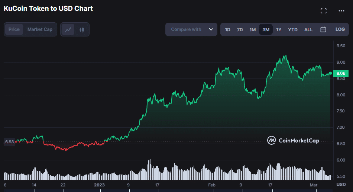Click the 9.00 price axis label
353x192 pixels.
click(341, 62)
